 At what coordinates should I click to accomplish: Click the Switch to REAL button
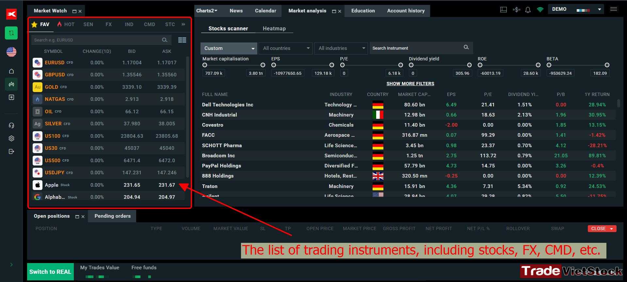coord(50,272)
